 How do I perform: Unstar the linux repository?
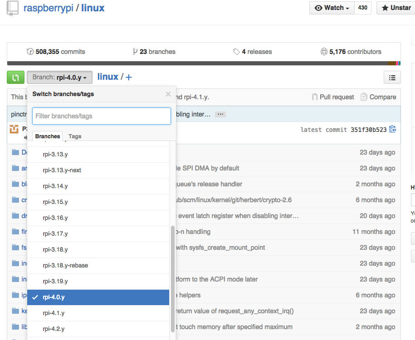point(396,8)
